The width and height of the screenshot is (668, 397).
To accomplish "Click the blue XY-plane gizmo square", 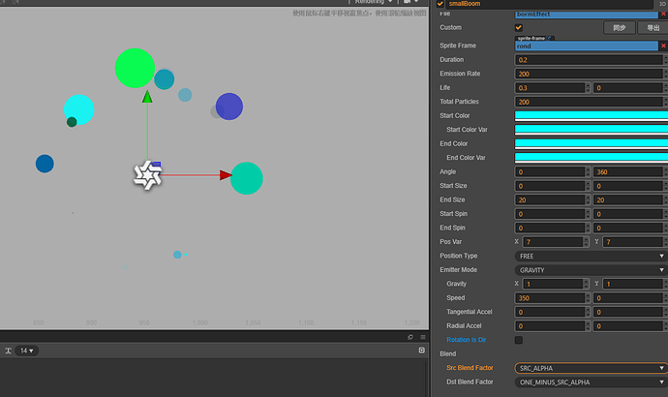I will [x=156, y=164].
